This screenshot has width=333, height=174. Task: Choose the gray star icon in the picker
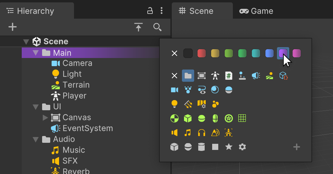pyautogui.click(x=229, y=147)
